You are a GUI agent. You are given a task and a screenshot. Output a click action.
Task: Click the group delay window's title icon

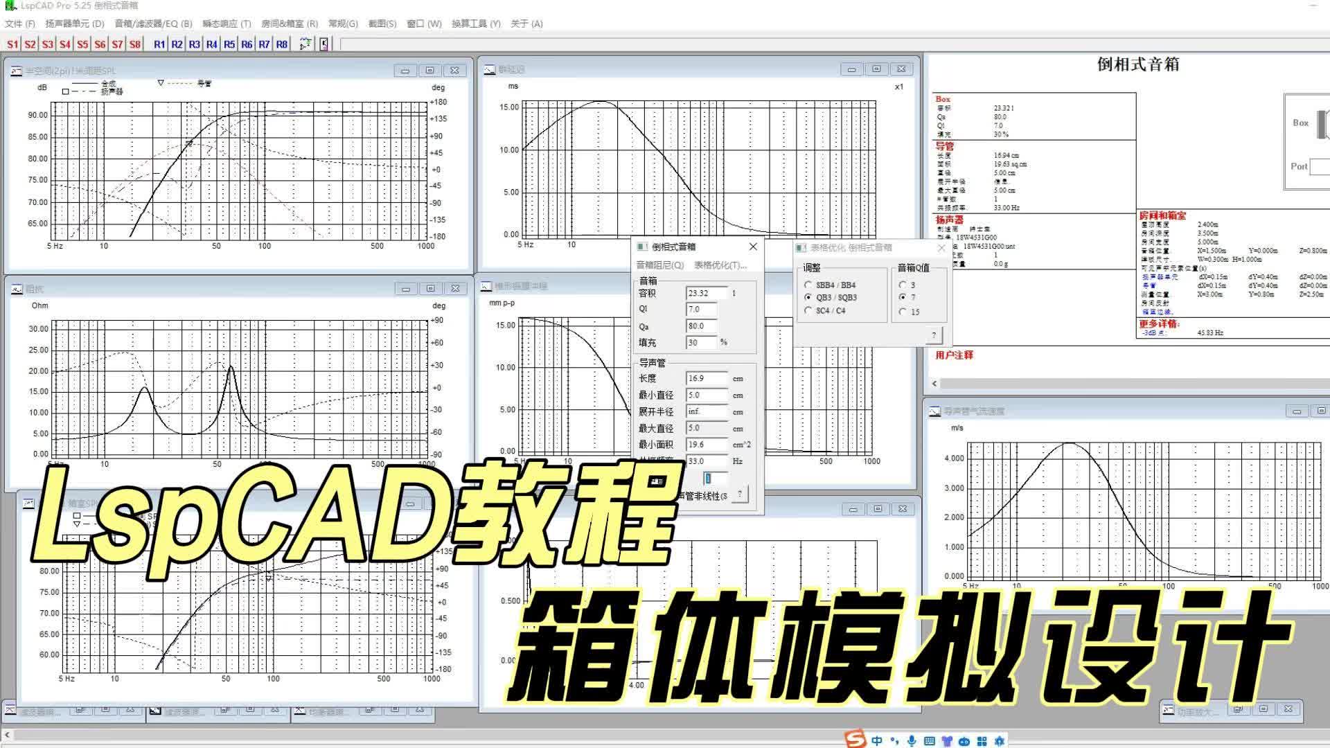point(490,69)
